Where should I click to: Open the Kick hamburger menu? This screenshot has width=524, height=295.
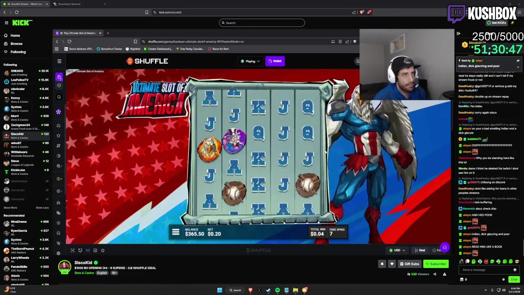click(x=6, y=23)
